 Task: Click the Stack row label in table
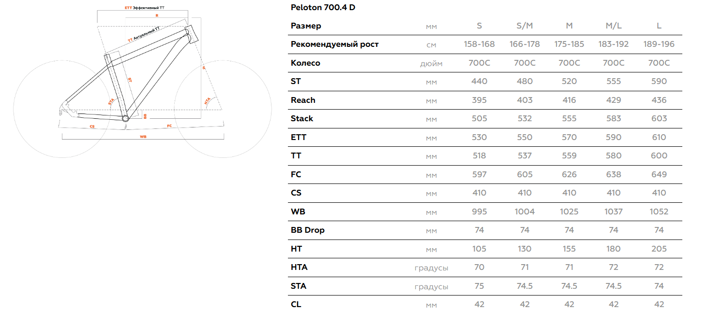tap(302, 119)
